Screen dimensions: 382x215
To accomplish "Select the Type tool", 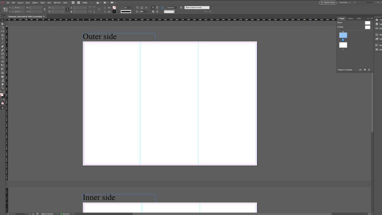I will [2, 38].
